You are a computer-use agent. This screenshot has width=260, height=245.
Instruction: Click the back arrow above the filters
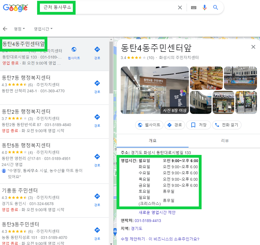5,29
